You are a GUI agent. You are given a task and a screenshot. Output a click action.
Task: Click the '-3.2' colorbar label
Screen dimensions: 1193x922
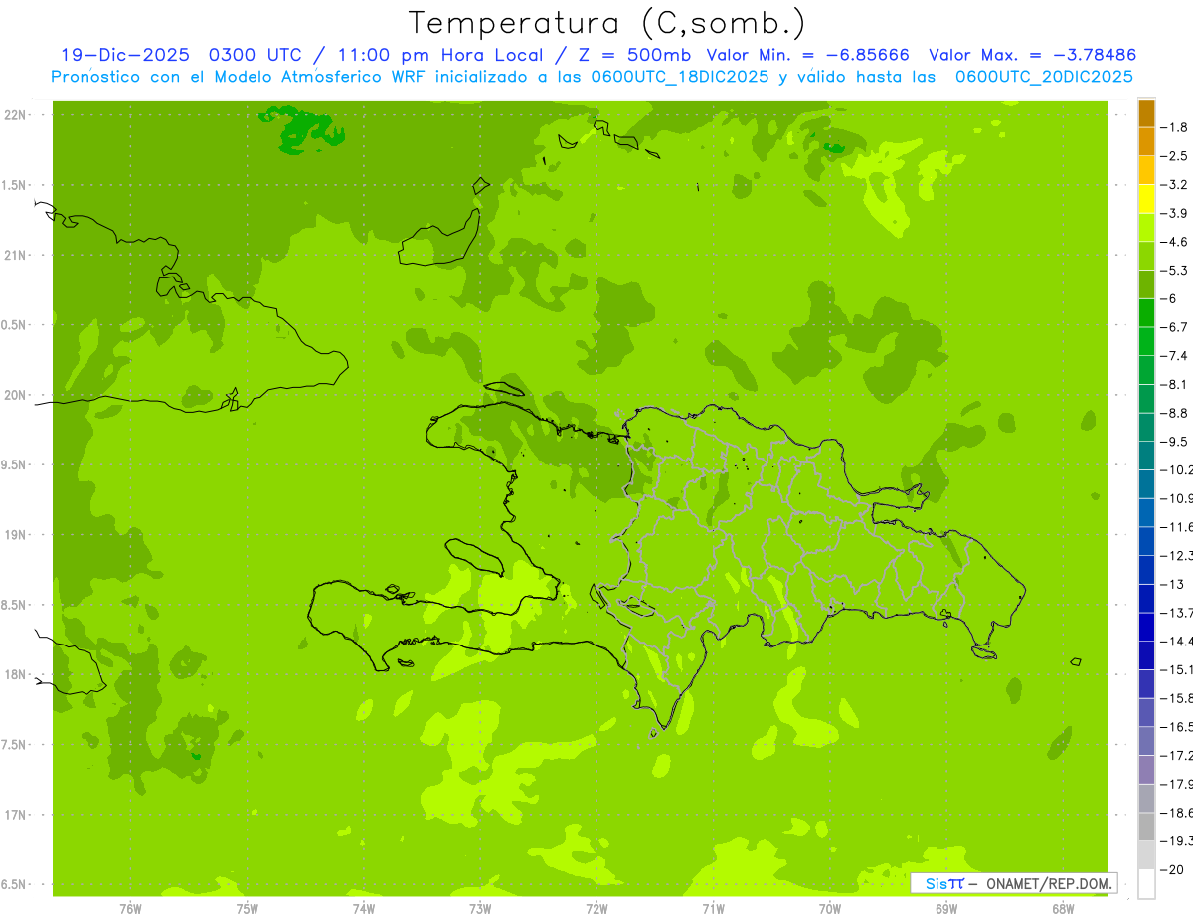1174,184
